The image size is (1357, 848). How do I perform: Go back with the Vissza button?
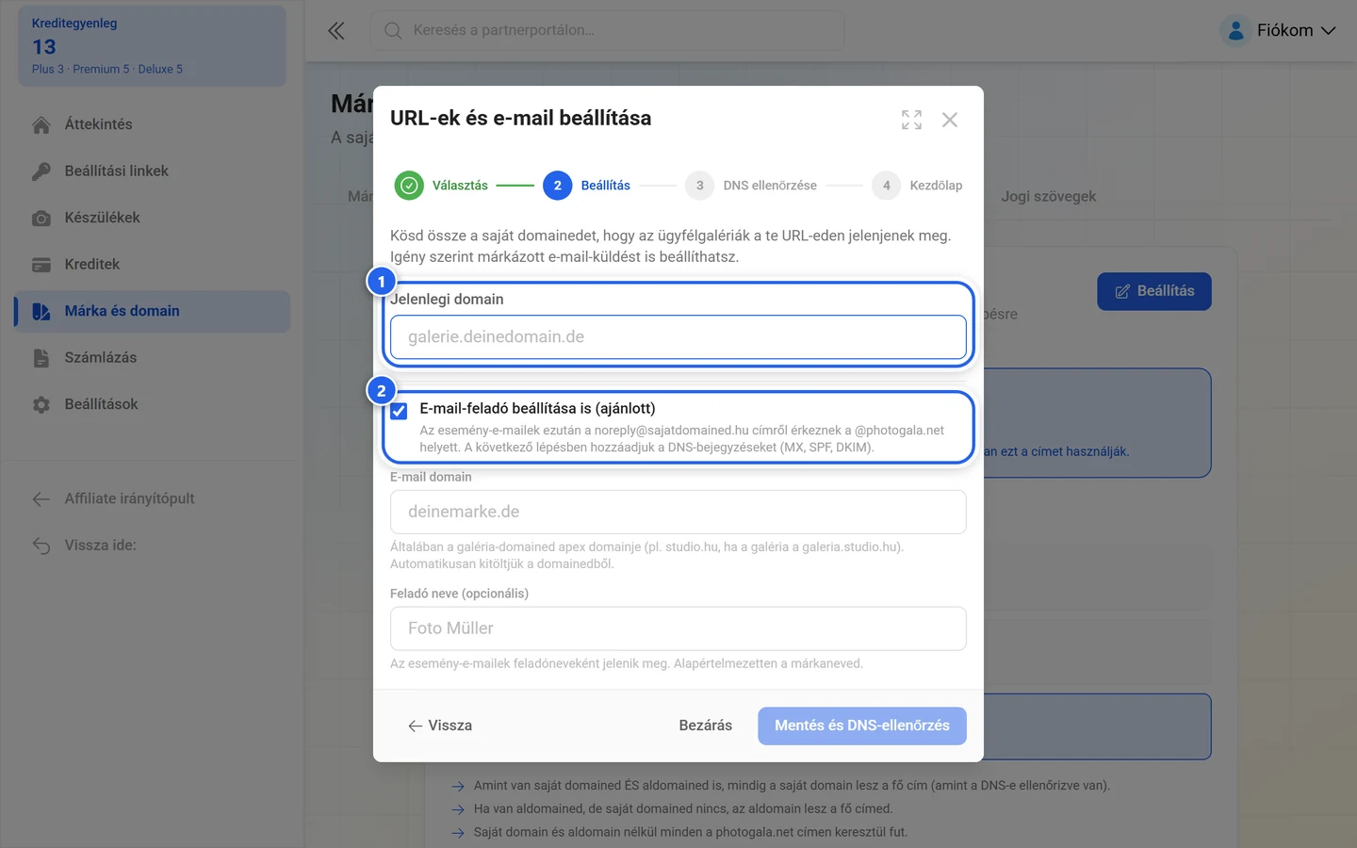pyautogui.click(x=440, y=726)
